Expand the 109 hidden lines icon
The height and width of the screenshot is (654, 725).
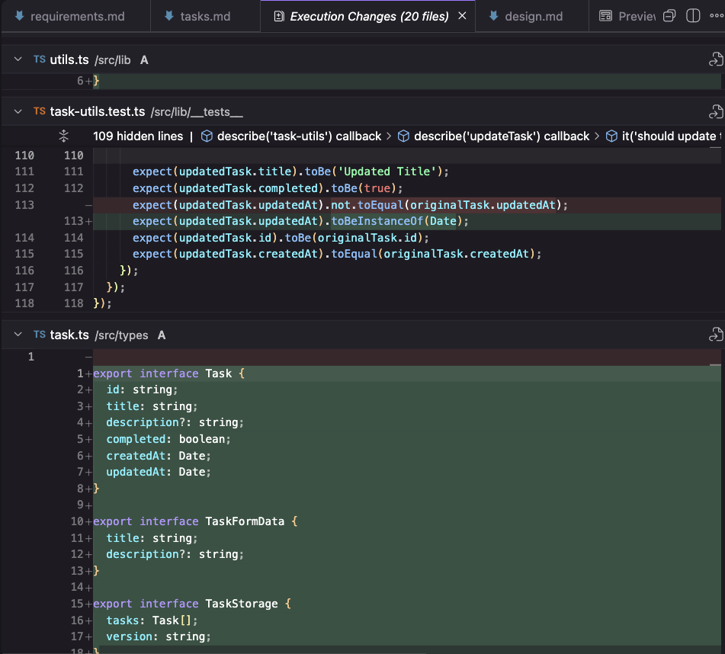coord(64,136)
